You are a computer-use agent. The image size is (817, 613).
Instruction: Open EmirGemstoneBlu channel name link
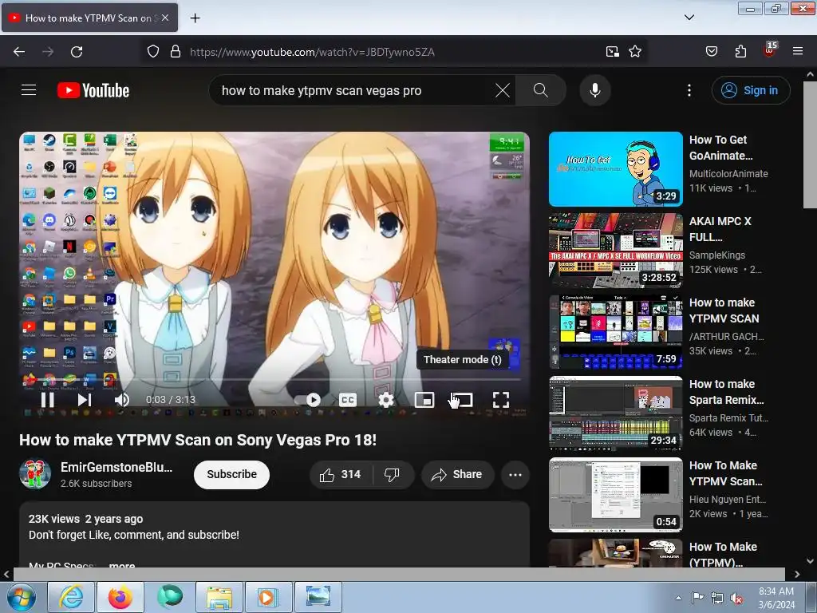coord(116,467)
